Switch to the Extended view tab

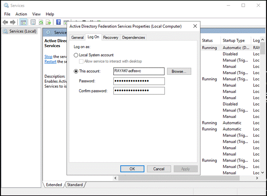click(x=54, y=185)
